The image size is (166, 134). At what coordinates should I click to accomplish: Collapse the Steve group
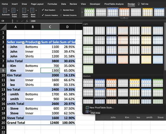click(8, 109)
